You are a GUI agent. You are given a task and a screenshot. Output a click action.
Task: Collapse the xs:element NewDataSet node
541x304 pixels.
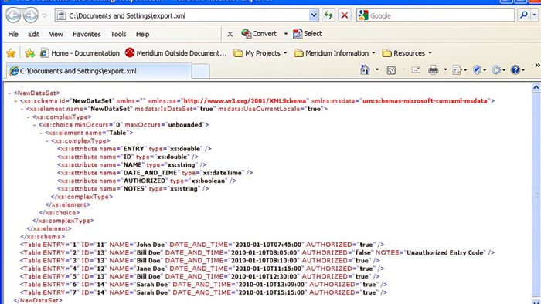click(x=22, y=109)
